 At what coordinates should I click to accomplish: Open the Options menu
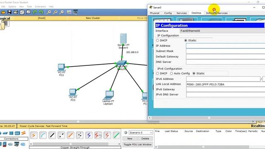(12, 7)
